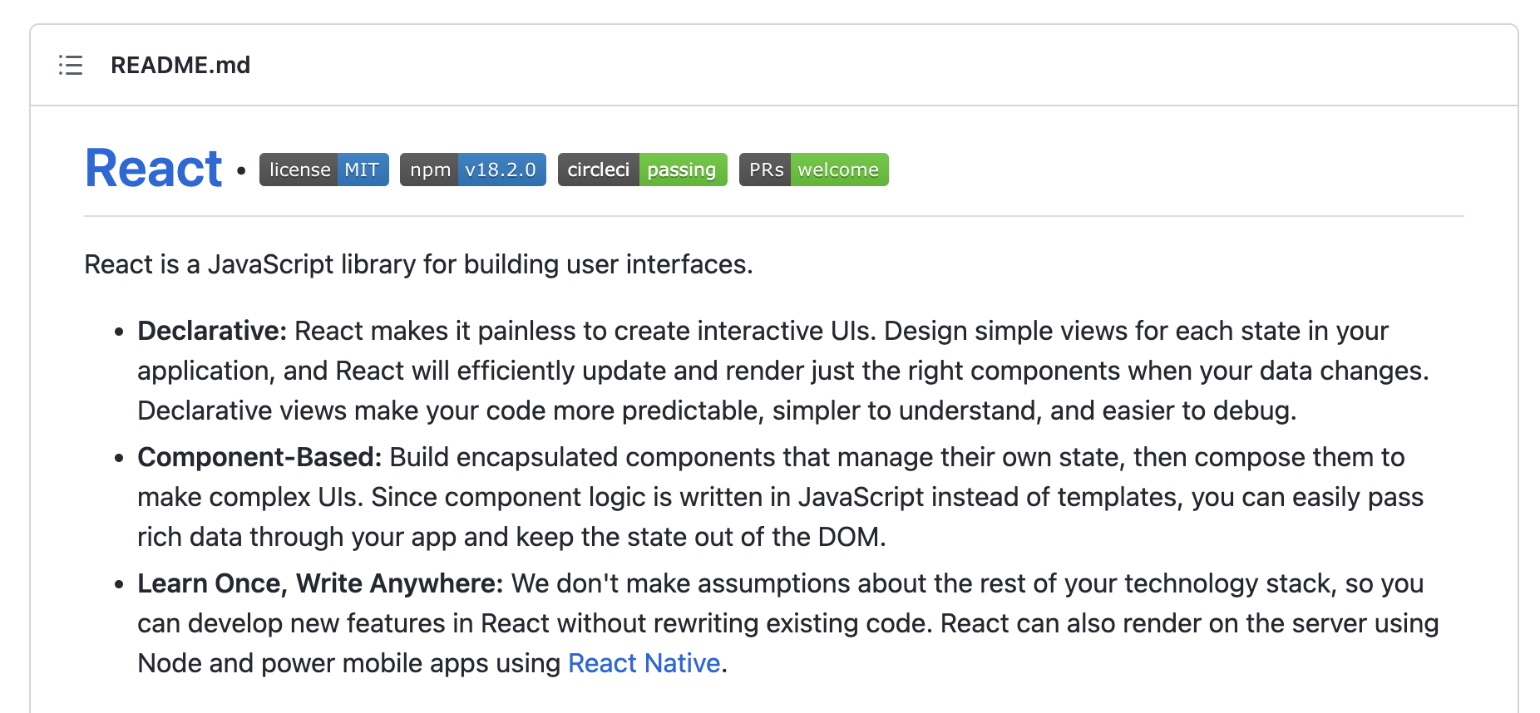
Task: Open the PRs welcome badge
Action: 814,170
